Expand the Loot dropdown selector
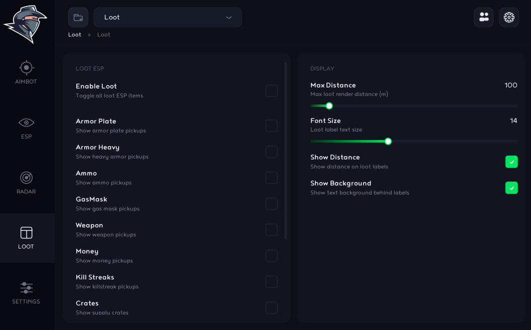 [167, 17]
